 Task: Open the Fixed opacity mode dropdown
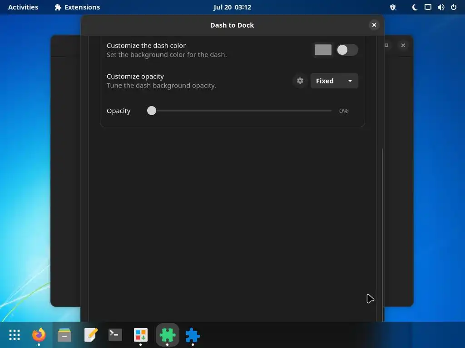click(334, 81)
